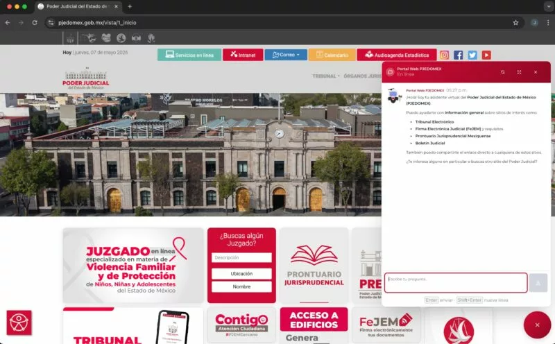Expand the Correo dropdown button
This screenshot has width=555, height=344.
(x=286, y=55)
